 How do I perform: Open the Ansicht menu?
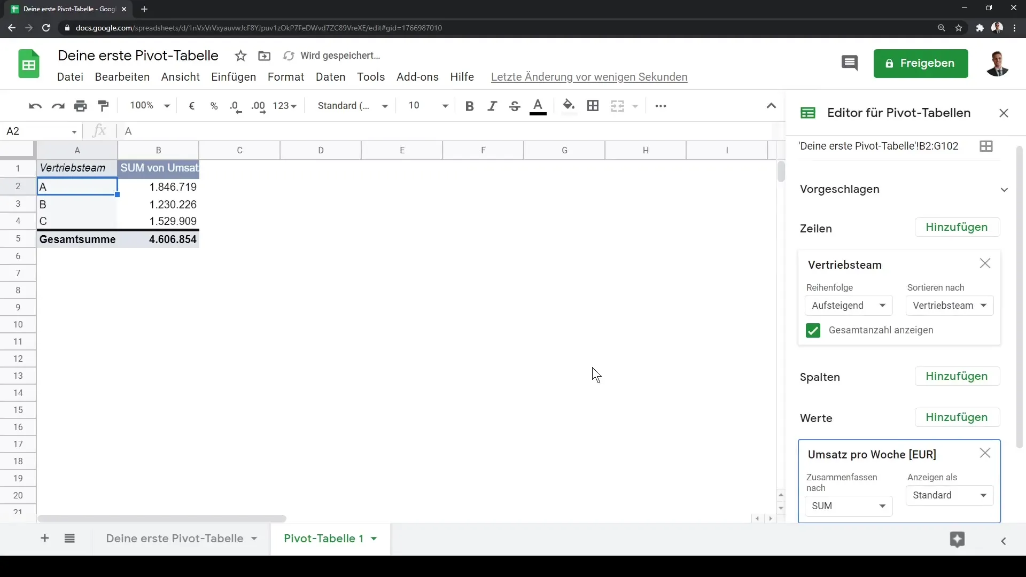tap(181, 77)
